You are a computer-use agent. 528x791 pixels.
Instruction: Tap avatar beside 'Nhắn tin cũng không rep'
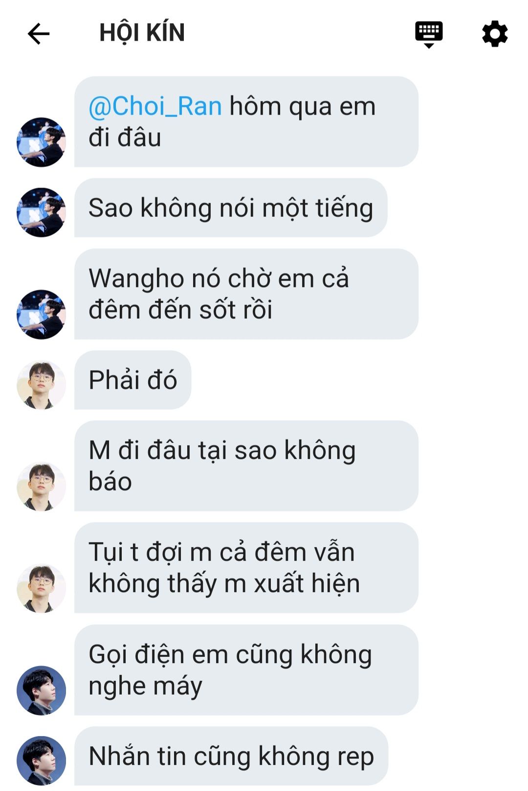[41, 761]
